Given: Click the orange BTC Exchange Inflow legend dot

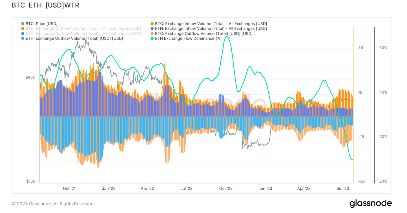Looking at the screenshot, I should [152, 24].
